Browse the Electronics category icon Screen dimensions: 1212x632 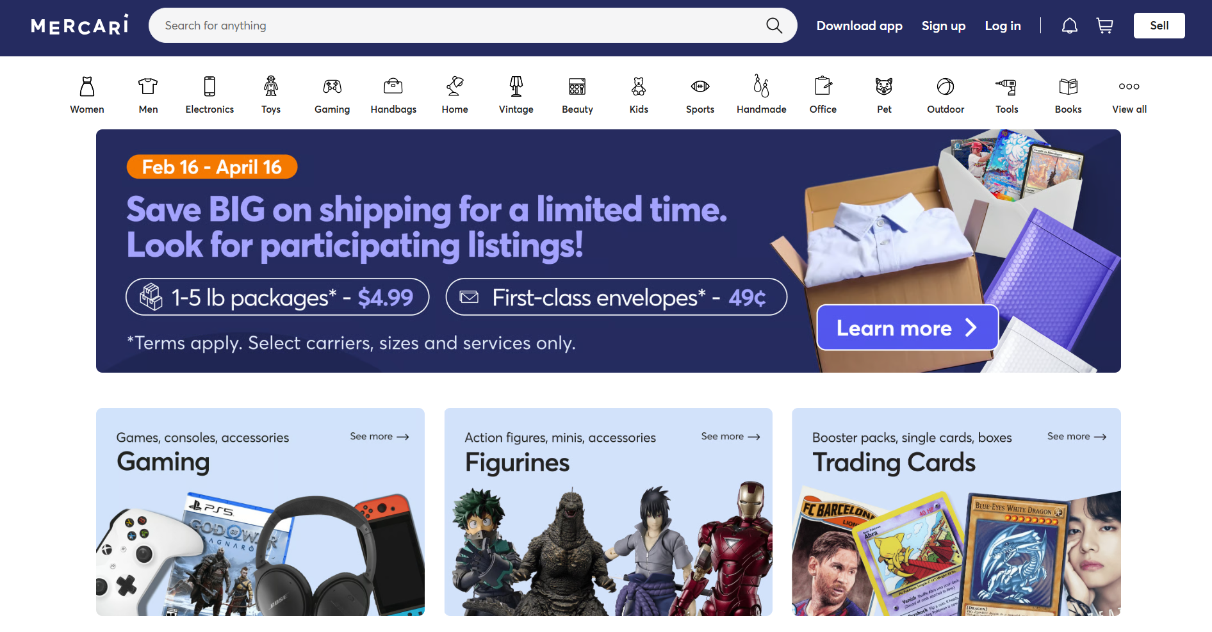coord(209,86)
